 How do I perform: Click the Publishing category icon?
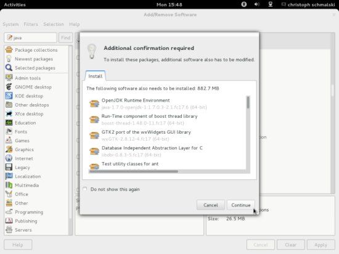click(9, 221)
